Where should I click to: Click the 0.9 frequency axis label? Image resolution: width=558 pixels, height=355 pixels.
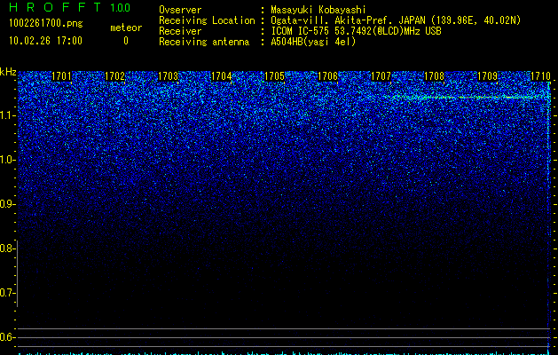7,204
